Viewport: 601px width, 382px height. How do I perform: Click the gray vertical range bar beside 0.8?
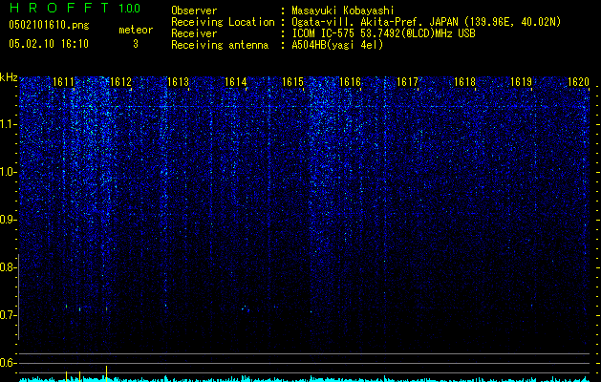click(x=18, y=297)
